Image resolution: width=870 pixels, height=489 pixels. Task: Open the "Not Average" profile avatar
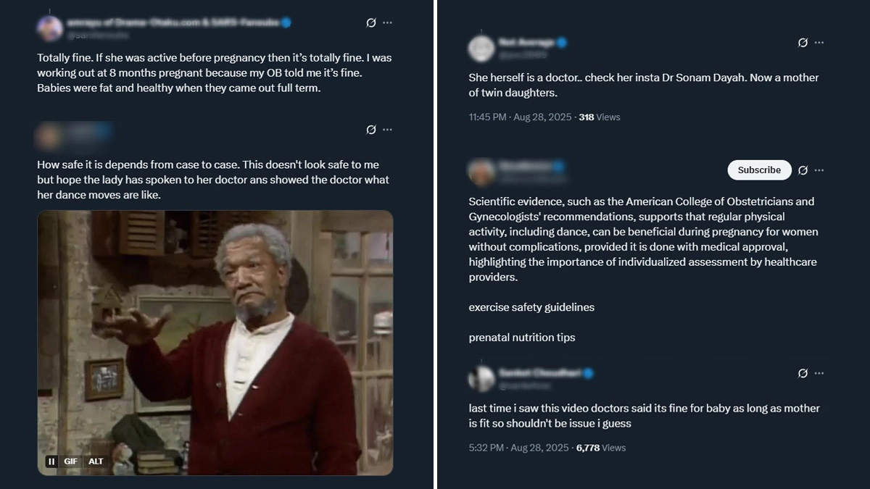coord(481,48)
